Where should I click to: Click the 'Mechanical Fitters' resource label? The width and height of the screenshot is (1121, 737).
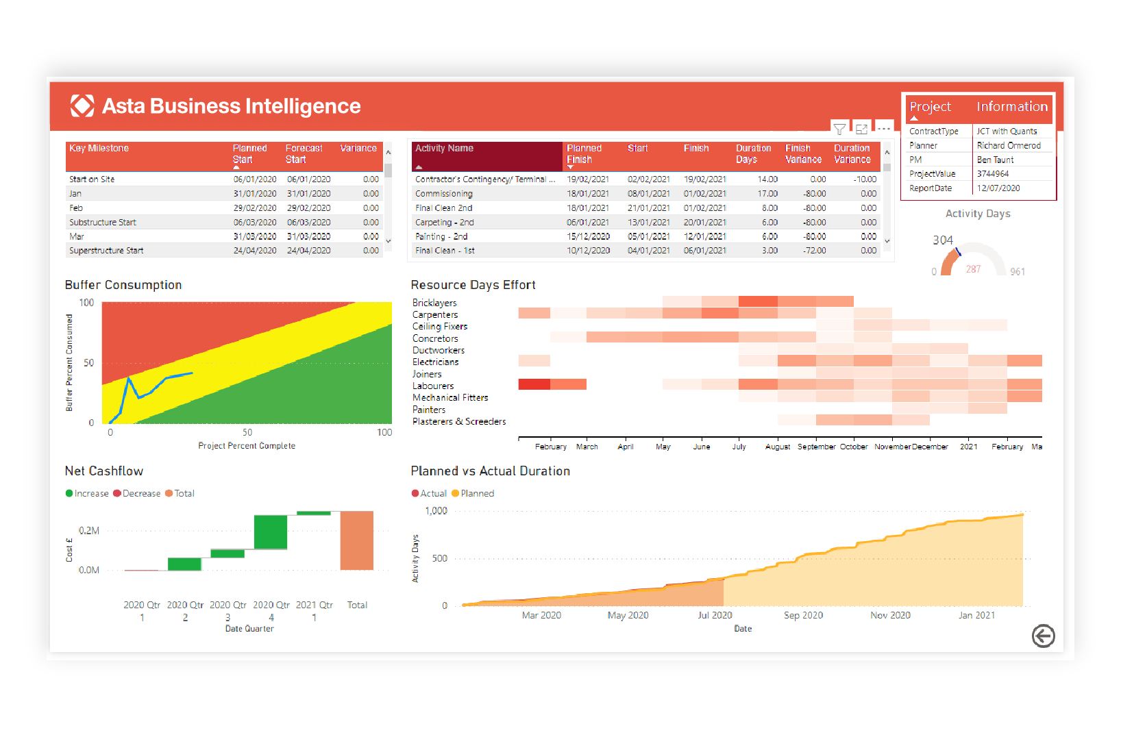(x=450, y=398)
